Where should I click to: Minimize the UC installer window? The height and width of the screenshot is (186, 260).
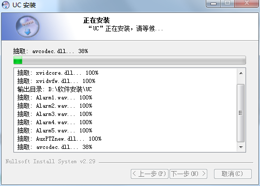213,4
